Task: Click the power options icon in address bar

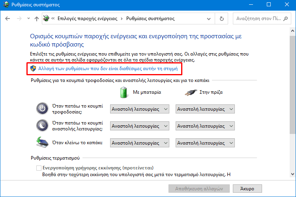Action: point(46,19)
